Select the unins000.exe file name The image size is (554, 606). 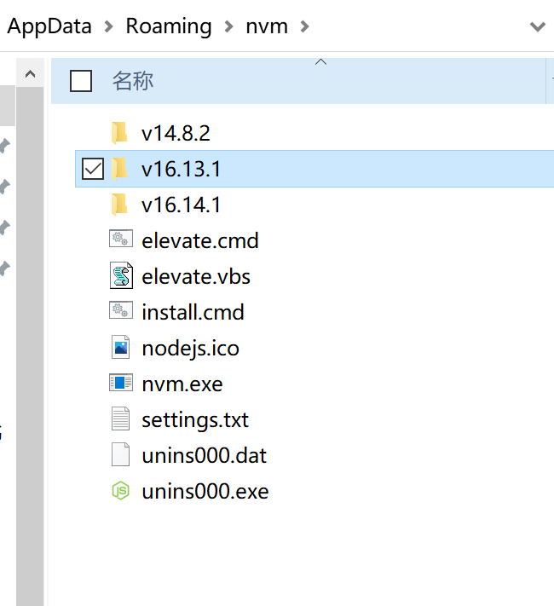click(x=205, y=492)
